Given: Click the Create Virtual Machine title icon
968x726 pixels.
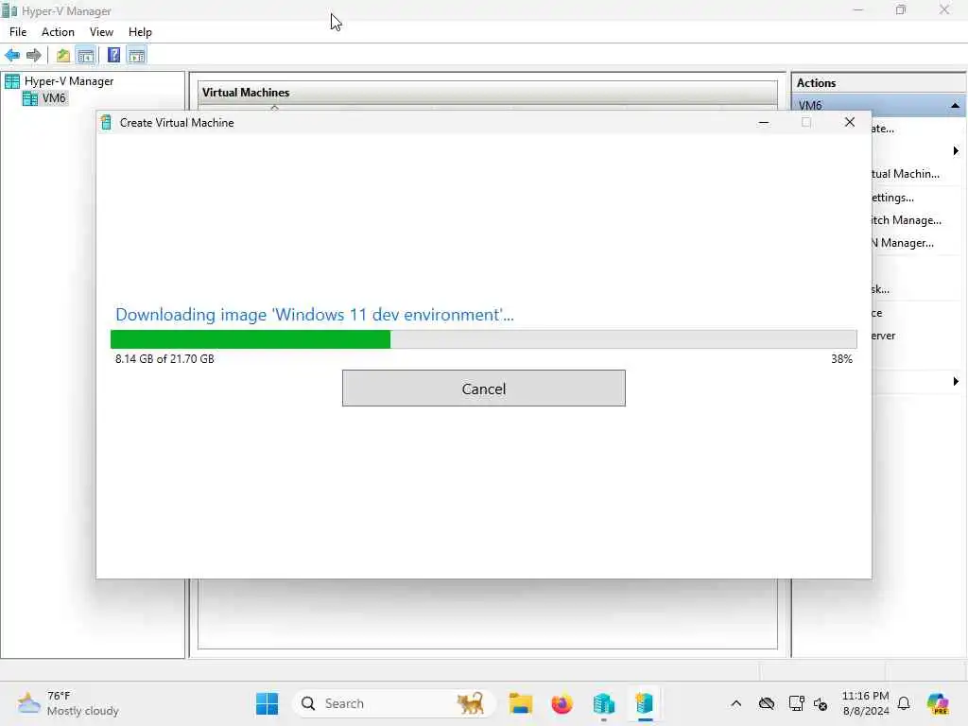Looking at the screenshot, I should 106,122.
